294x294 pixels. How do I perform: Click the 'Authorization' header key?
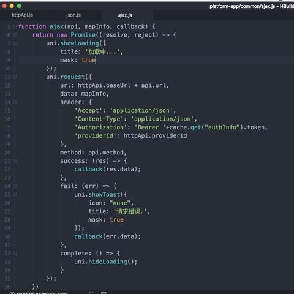[100, 127]
